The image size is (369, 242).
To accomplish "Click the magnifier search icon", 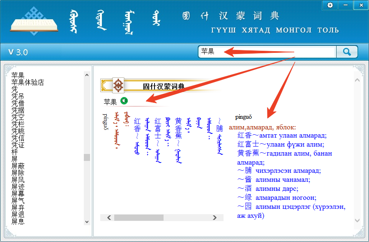I will (x=347, y=52).
